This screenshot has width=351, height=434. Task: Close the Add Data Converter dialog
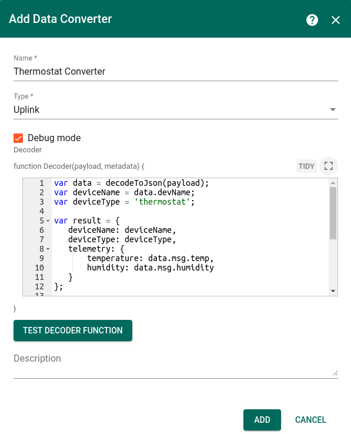point(336,20)
